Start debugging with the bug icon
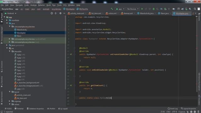201x113 pixels. coord(154,9)
